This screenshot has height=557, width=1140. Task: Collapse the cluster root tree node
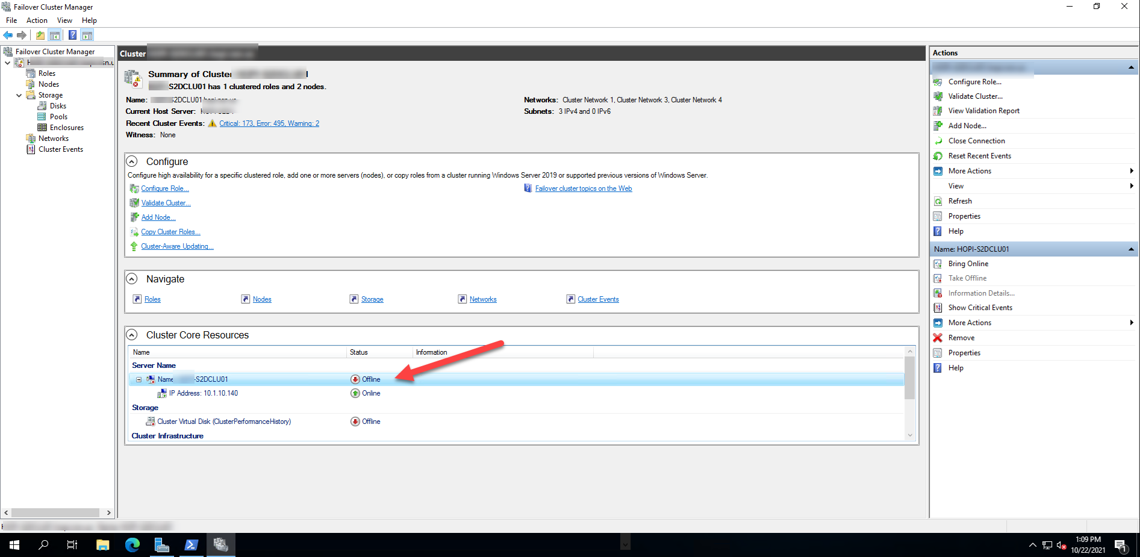[7, 63]
